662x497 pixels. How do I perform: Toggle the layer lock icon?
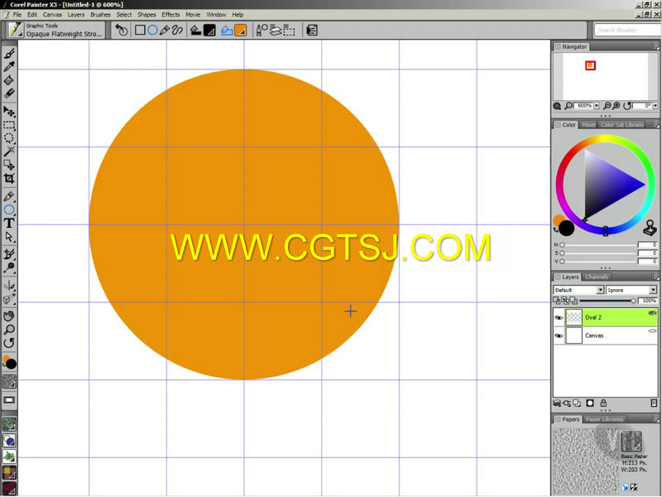(x=603, y=403)
